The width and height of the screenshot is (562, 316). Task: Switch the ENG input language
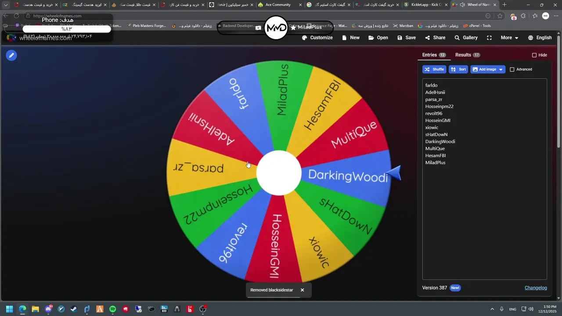tap(513, 309)
